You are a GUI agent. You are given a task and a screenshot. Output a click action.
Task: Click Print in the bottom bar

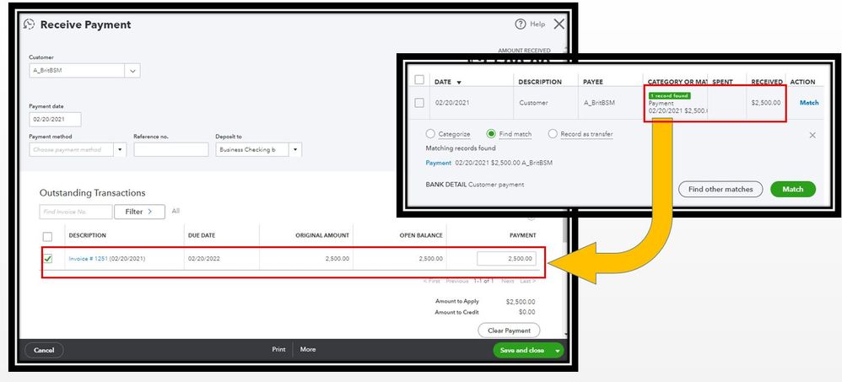(x=278, y=349)
